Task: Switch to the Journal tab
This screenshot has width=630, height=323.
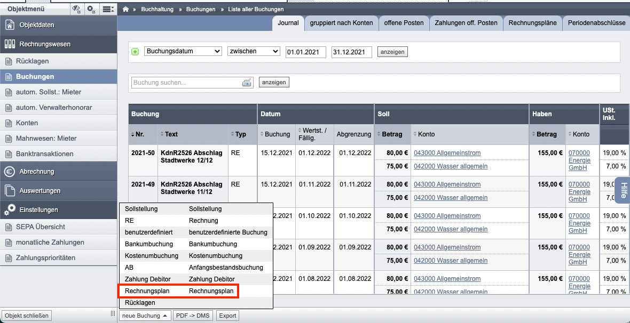Action: tap(288, 23)
